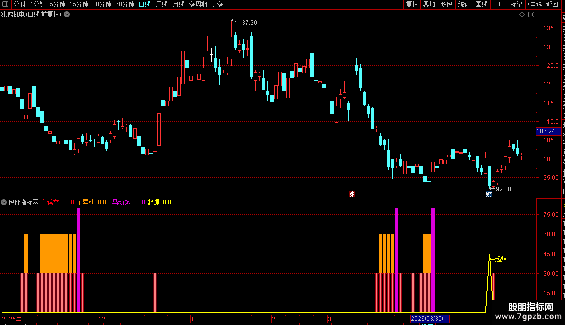565x325 pixels.
Task: Select the 周线 weekly period tab
Action: point(162,4)
